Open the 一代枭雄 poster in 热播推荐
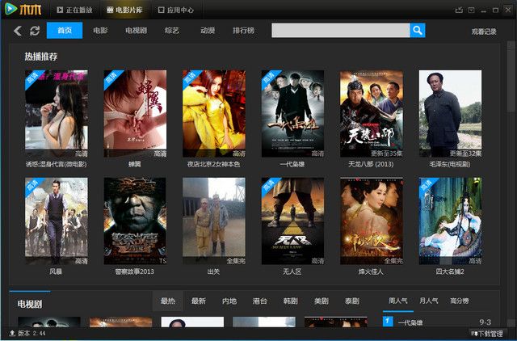The height and width of the screenshot is (341, 517). click(292, 113)
